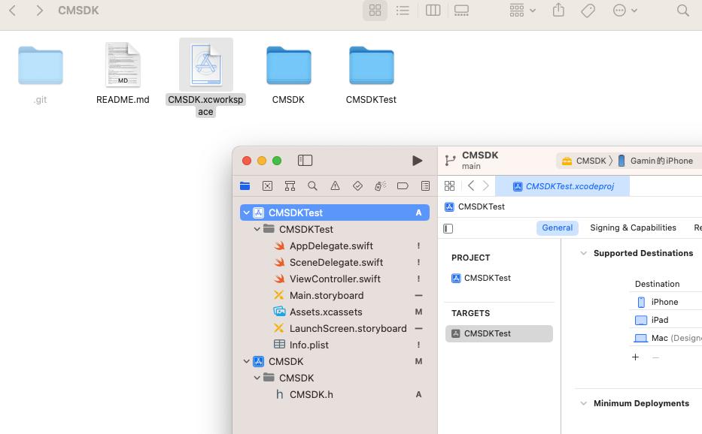Open the Test navigator diamond icon
The height and width of the screenshot is (434, 702).
[357, 186]
